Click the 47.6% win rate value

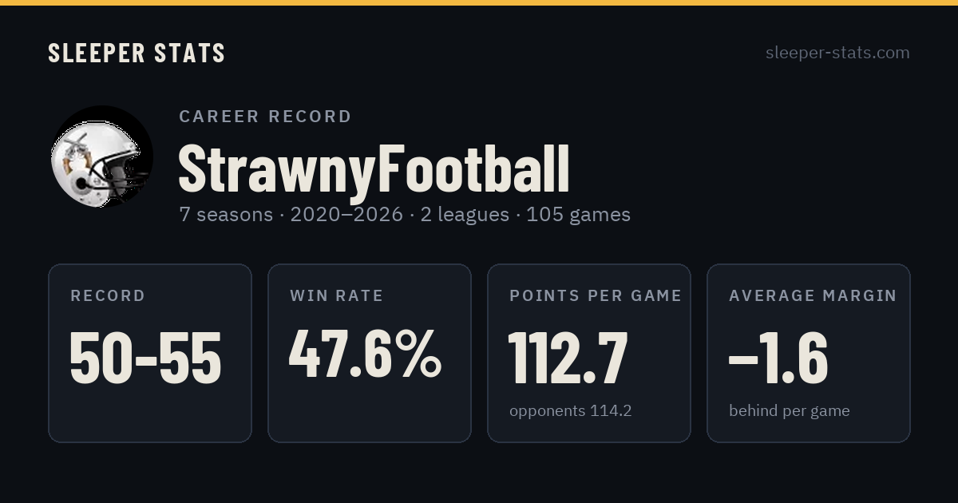pyautogui.click(x=365, y=354)
